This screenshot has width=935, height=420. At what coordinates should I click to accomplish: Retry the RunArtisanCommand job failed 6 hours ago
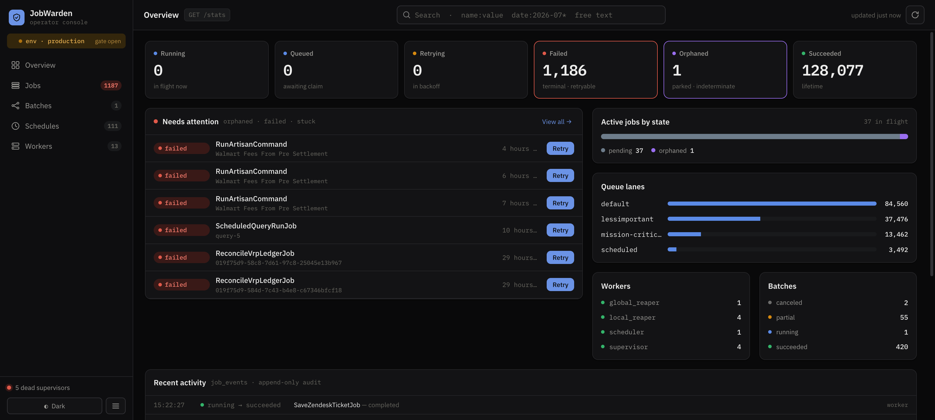click(560, 176)
